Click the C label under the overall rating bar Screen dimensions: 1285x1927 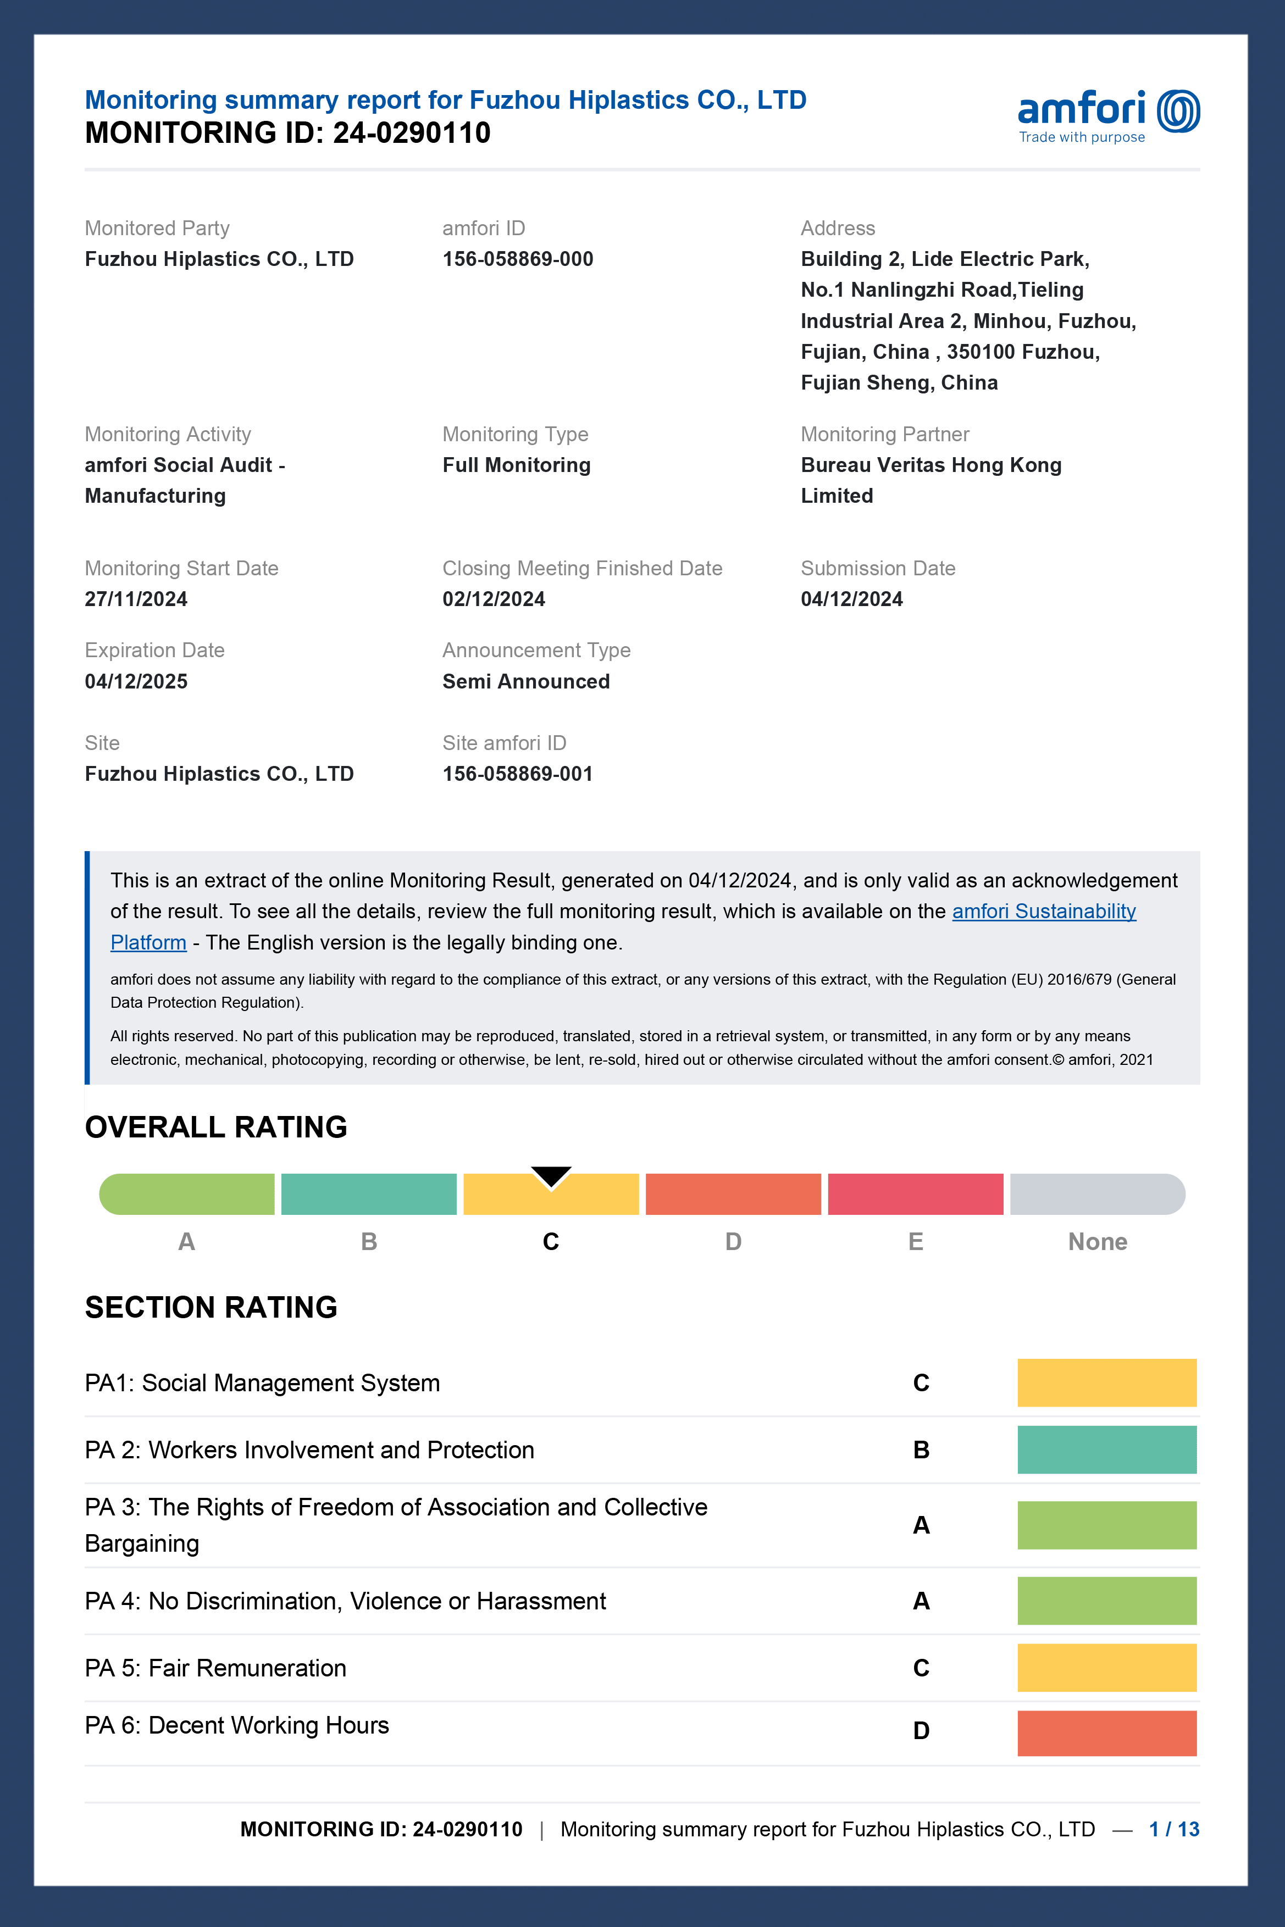tap(551, 1241)
